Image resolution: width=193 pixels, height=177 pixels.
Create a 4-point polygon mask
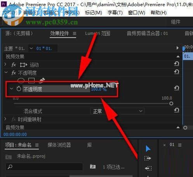tap(31, 80)
